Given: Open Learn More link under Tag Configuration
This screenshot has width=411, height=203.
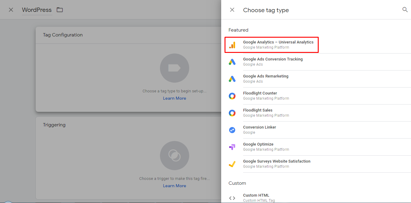Looking at the screenshot, I should point(175,98).
